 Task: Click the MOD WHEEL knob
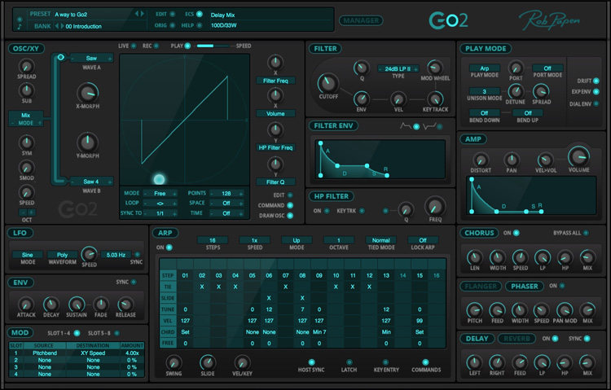pyautogui.click(x=434, y=68)
